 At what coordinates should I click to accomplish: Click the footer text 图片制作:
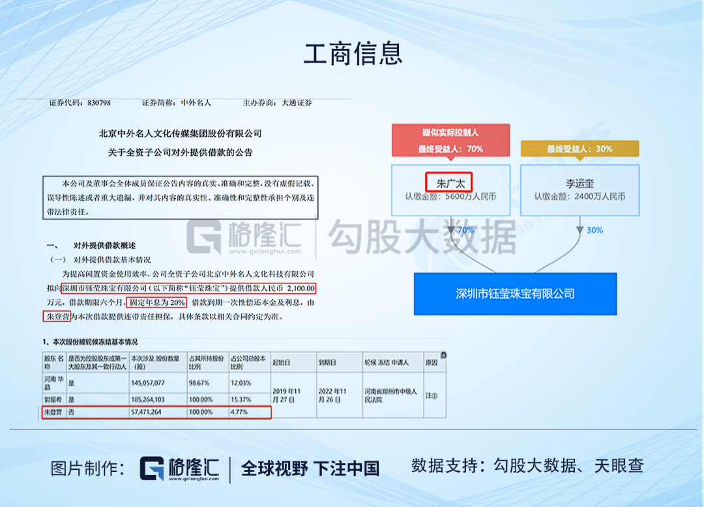click(87, 469)
